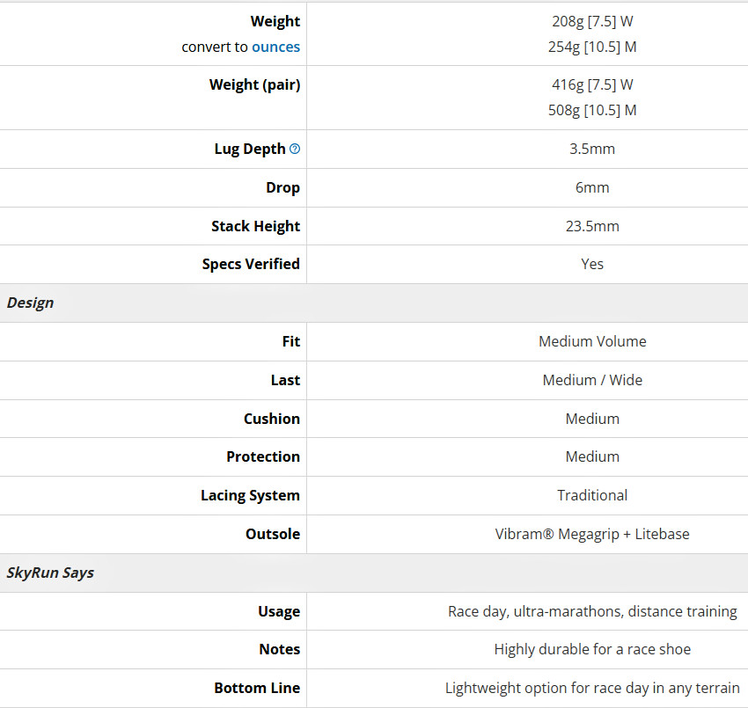Click the Design section header

click(30, 303)
